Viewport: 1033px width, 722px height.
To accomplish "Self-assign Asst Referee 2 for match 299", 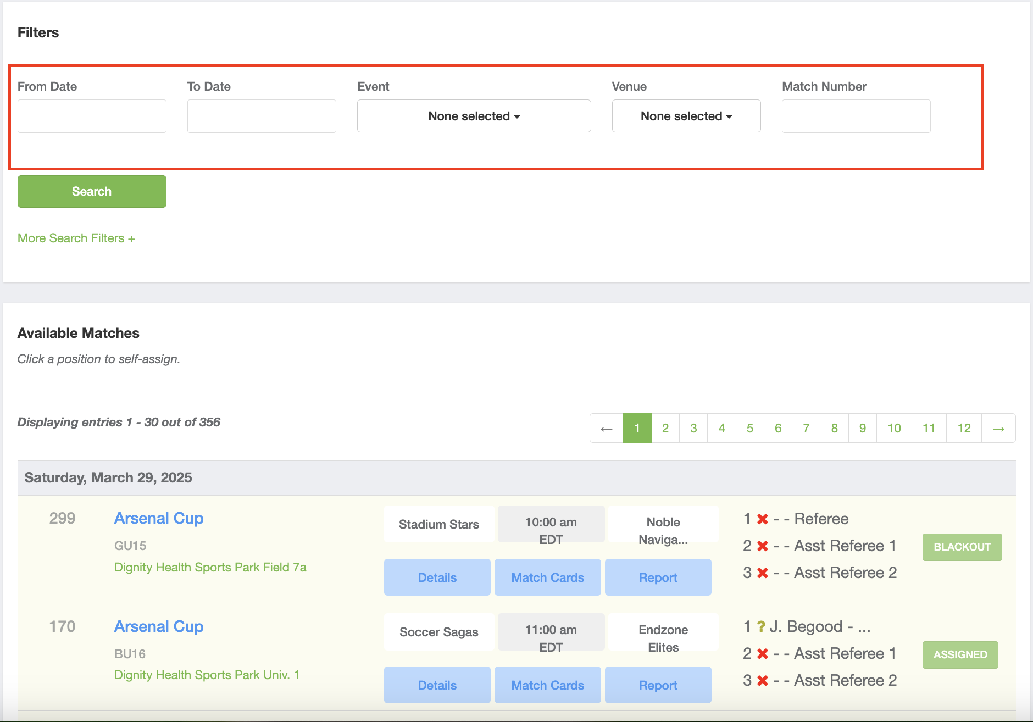I will (x=845, y=573).
